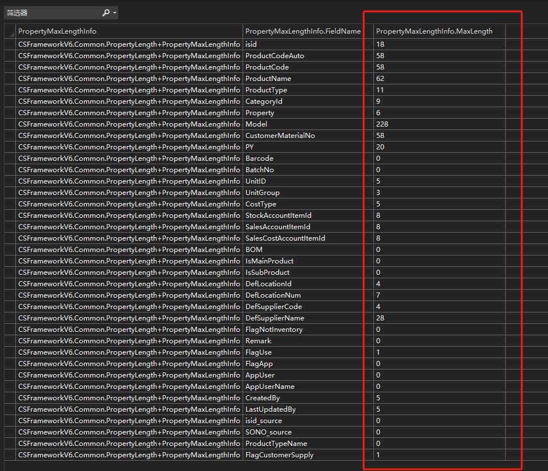Click the MaxLength value 228 for Model
This screenshot has height=471, width=548.
(x=382, y=124)
